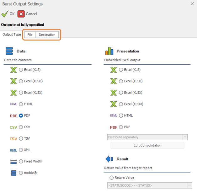Click the mobie database icon
The image size is (197, 193).
(13, 173)
